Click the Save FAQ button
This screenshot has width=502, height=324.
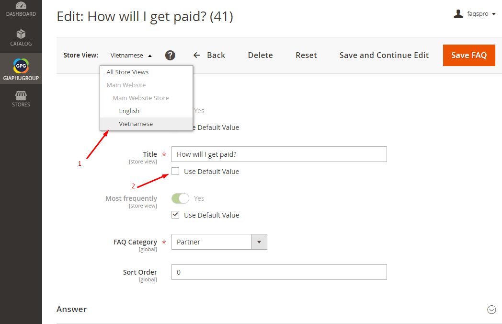[x=469, y=56]
